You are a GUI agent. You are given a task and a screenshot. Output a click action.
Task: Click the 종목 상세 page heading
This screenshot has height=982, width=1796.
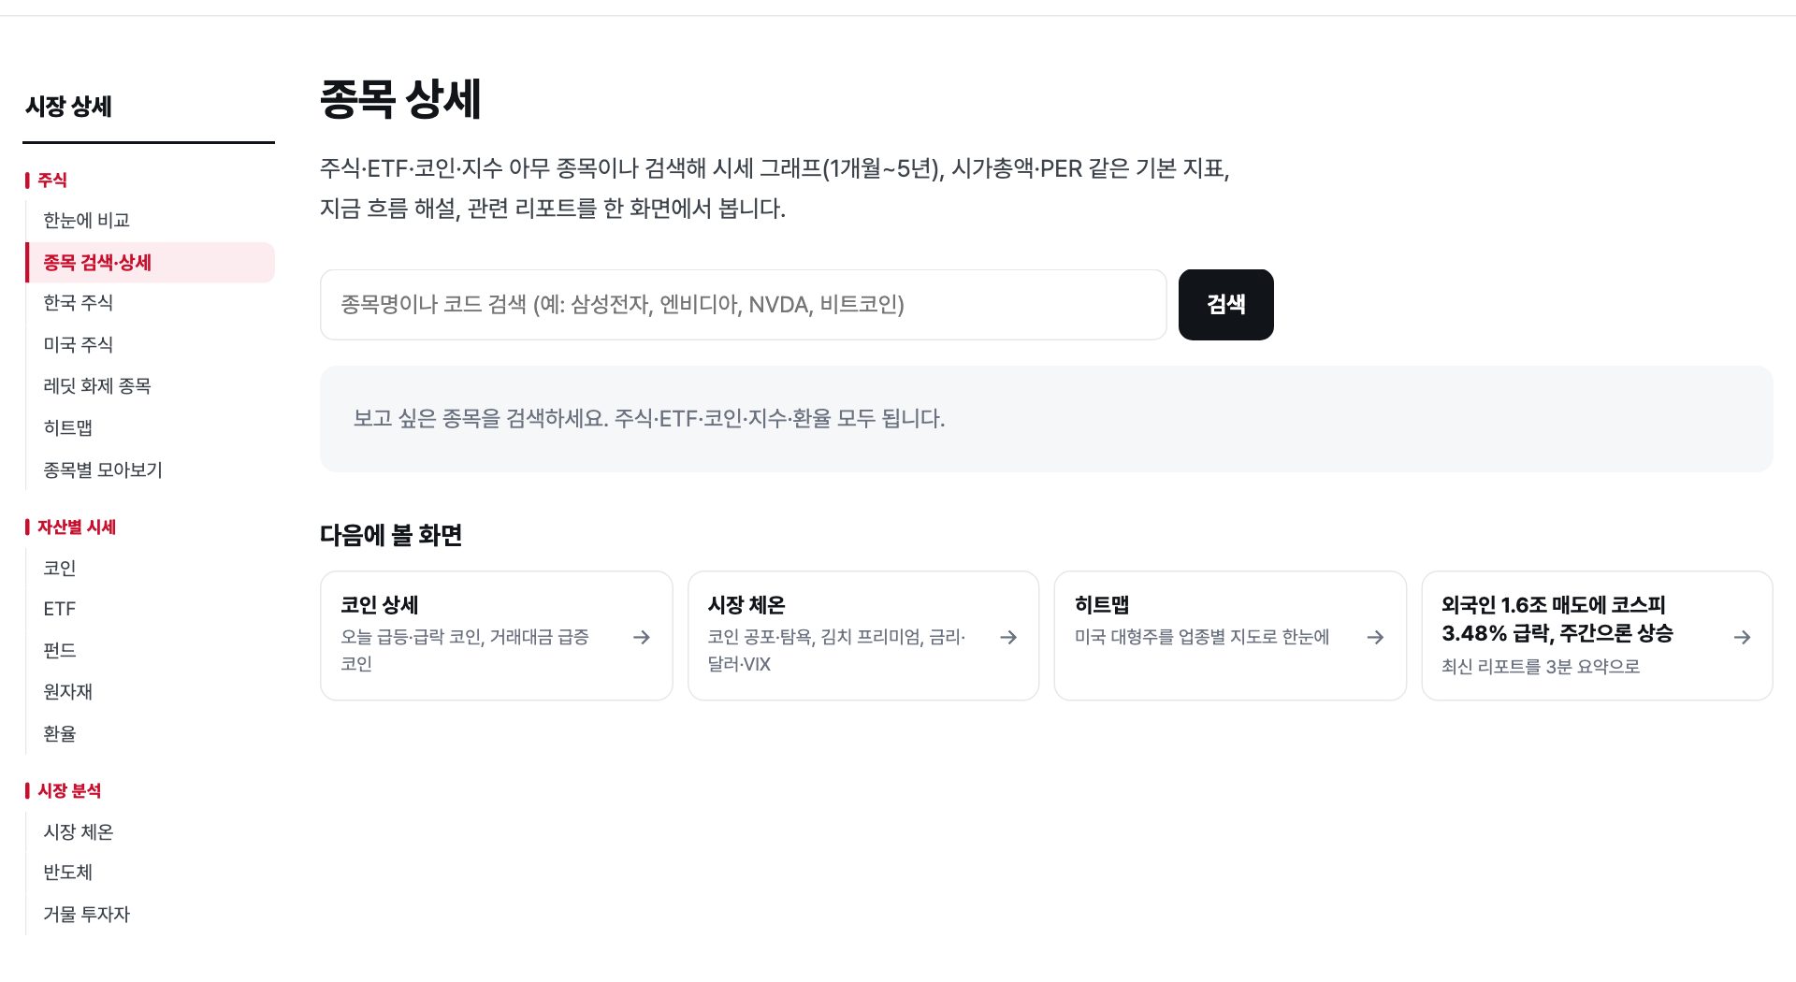(x=400, y=99)
